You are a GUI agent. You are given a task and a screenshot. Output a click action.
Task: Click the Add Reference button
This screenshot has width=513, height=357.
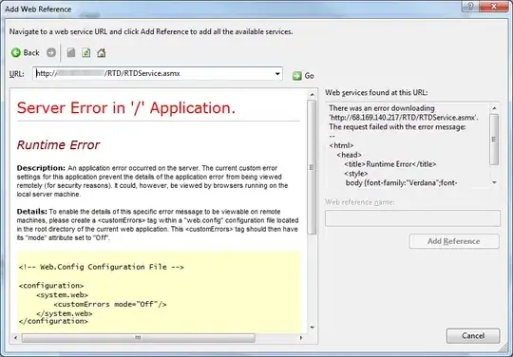(454, 241)
